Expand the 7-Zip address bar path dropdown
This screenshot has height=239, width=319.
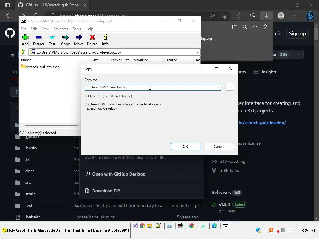point(198,52)
